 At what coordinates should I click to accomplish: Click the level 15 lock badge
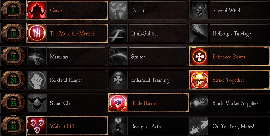click(13, 57)
